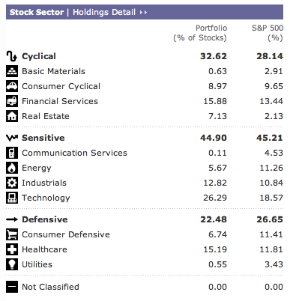
Task: Click the Consumer Defensive shopping cart icon
Action: pos(12,234)
